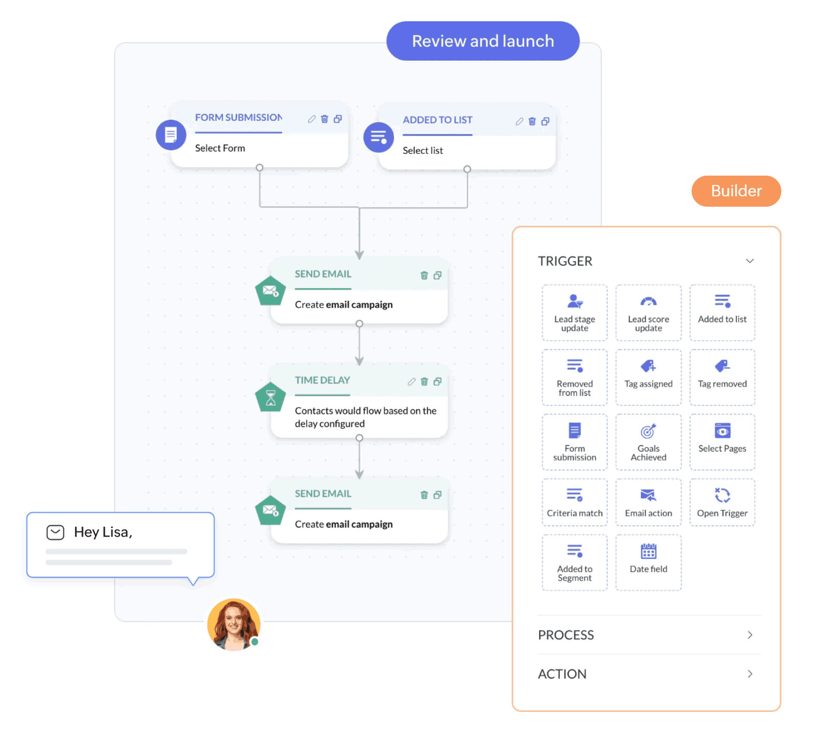
Task: Select the Lead stage update trigger
Action: tap(574, 313)
